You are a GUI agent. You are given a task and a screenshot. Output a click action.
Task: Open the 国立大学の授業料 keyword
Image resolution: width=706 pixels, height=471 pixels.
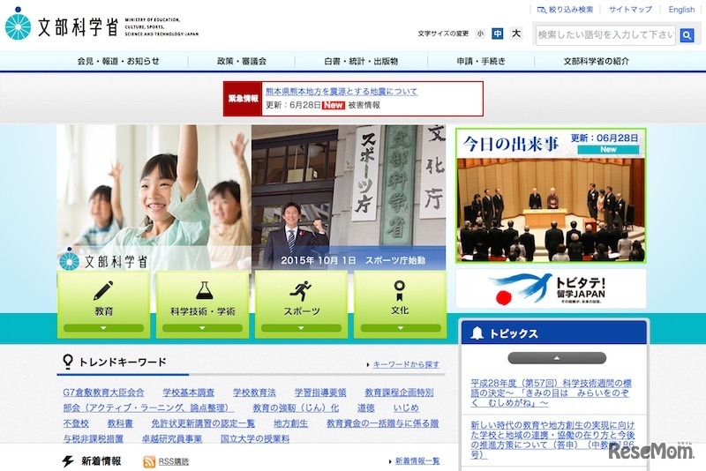coord(255,438)
